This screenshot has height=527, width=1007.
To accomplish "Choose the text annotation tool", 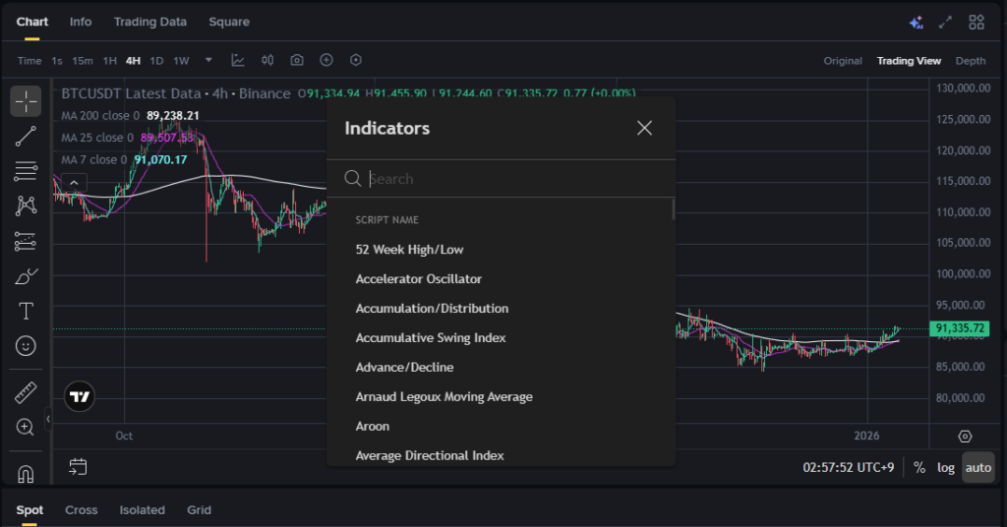I will 27,312.
